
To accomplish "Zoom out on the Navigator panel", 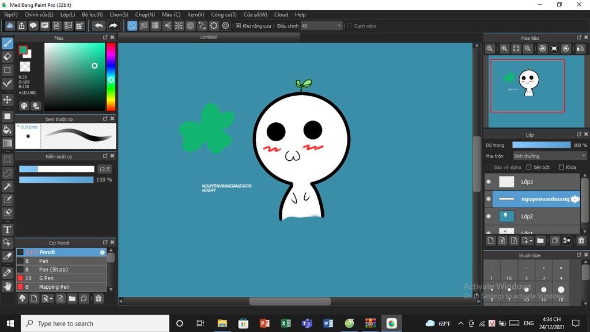I will pos(528,48).
